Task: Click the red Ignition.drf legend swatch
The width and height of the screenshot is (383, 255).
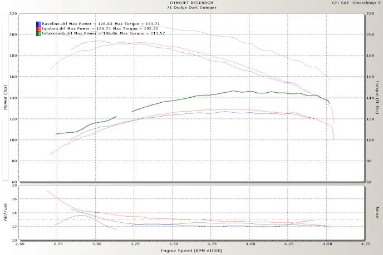Action: 38,29
